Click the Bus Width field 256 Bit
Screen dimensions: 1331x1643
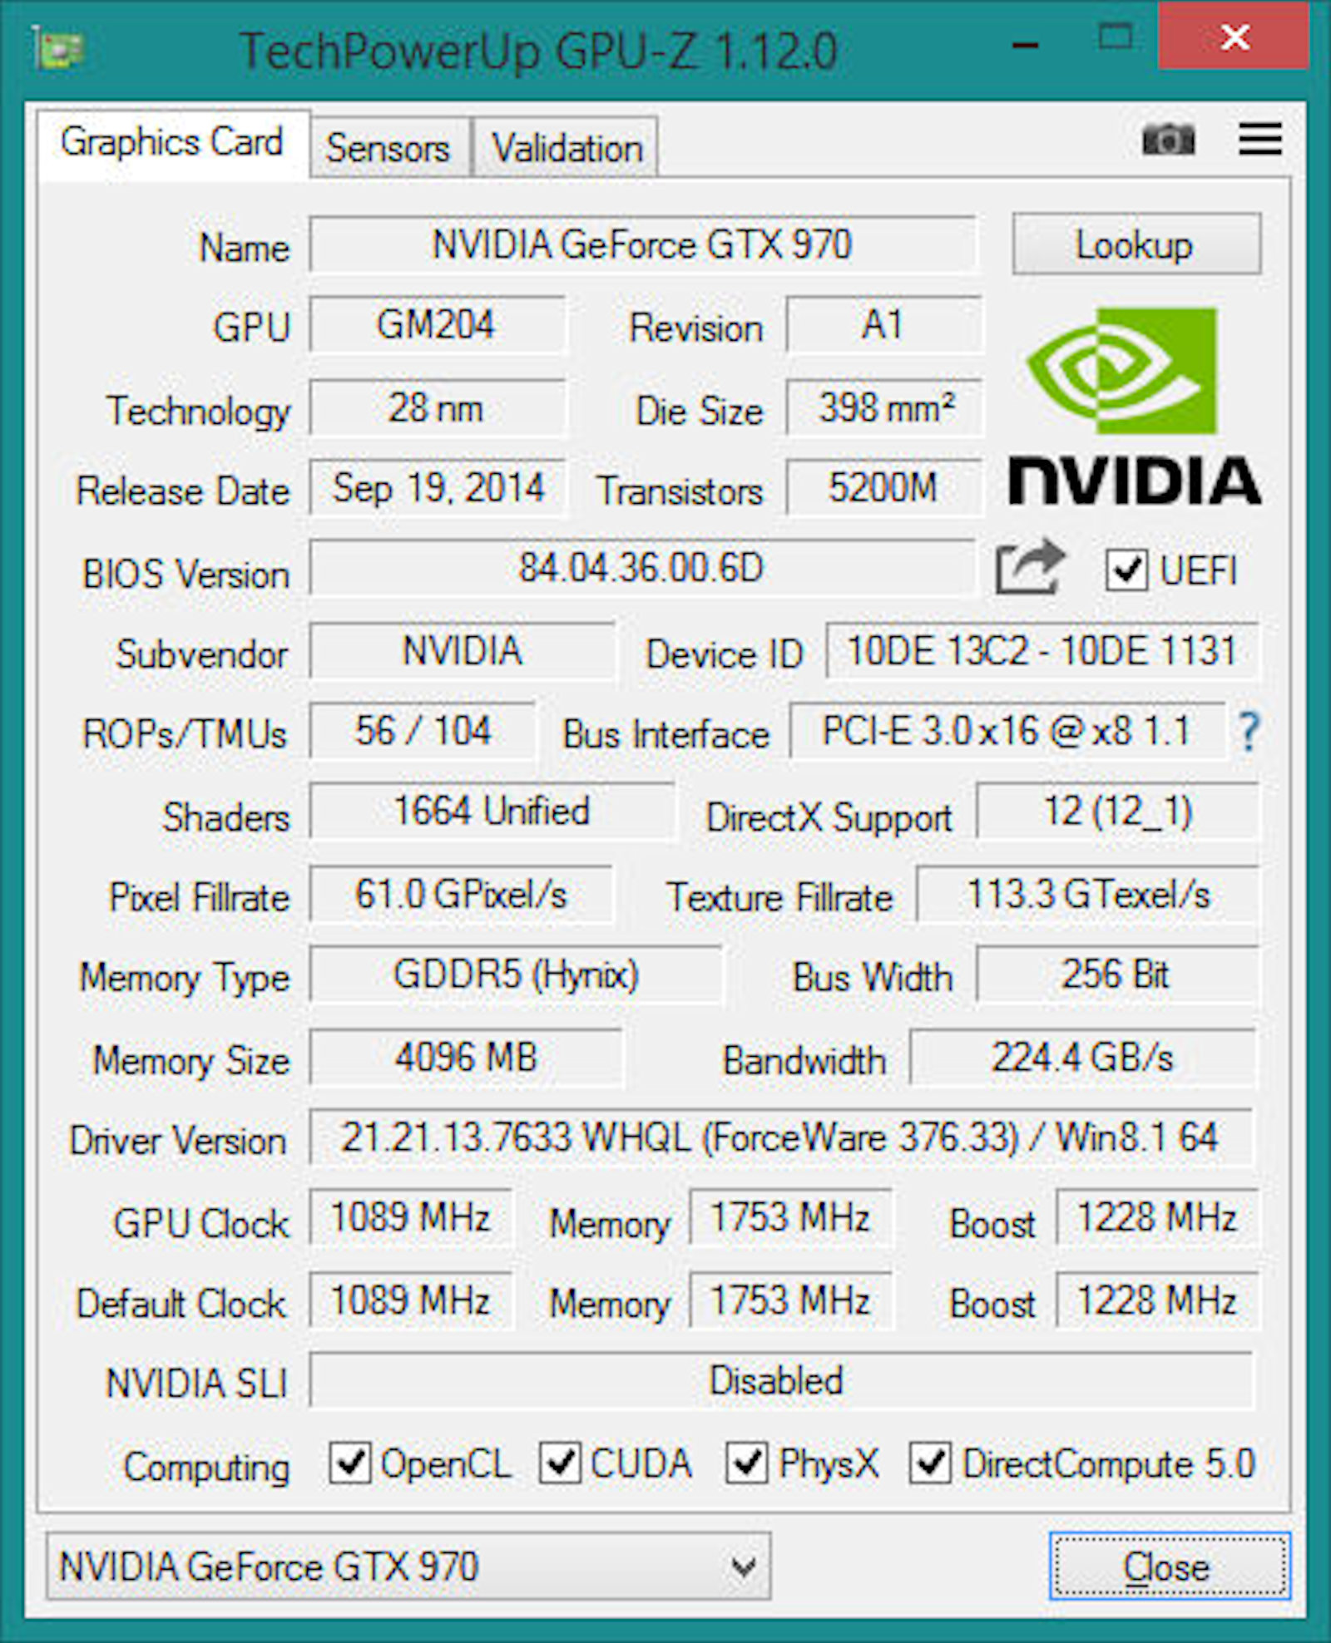[x=1117, y=974]
